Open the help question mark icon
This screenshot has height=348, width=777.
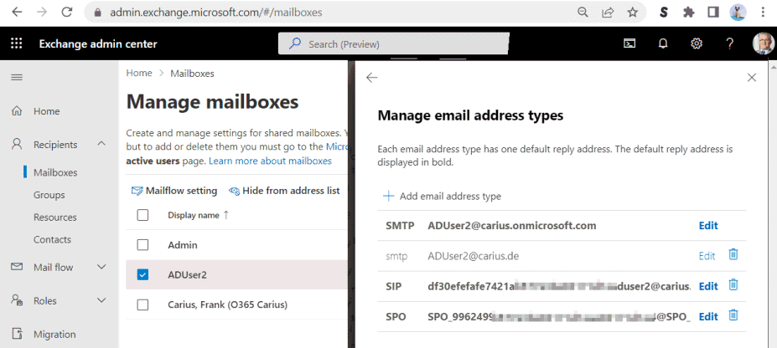tap(729, 44)
